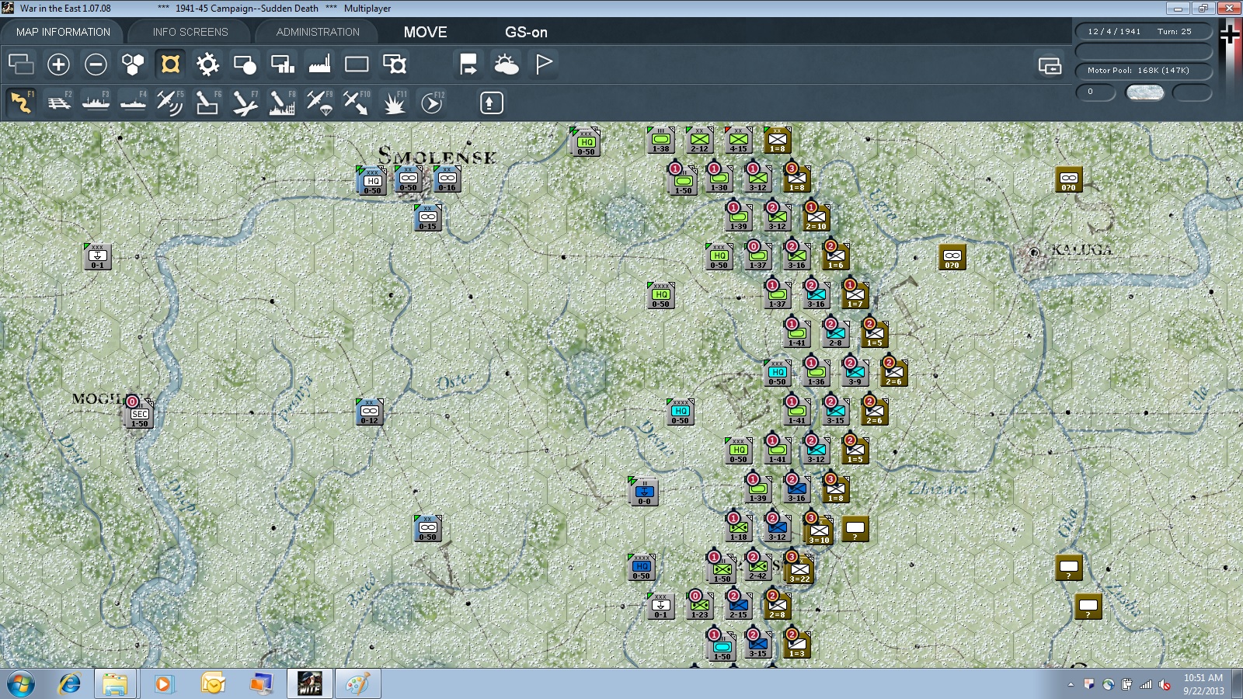Toggle the highlighted yellow hex-frame map icon
Viewport: 1243px width, 699px height.
pos(170,64)
